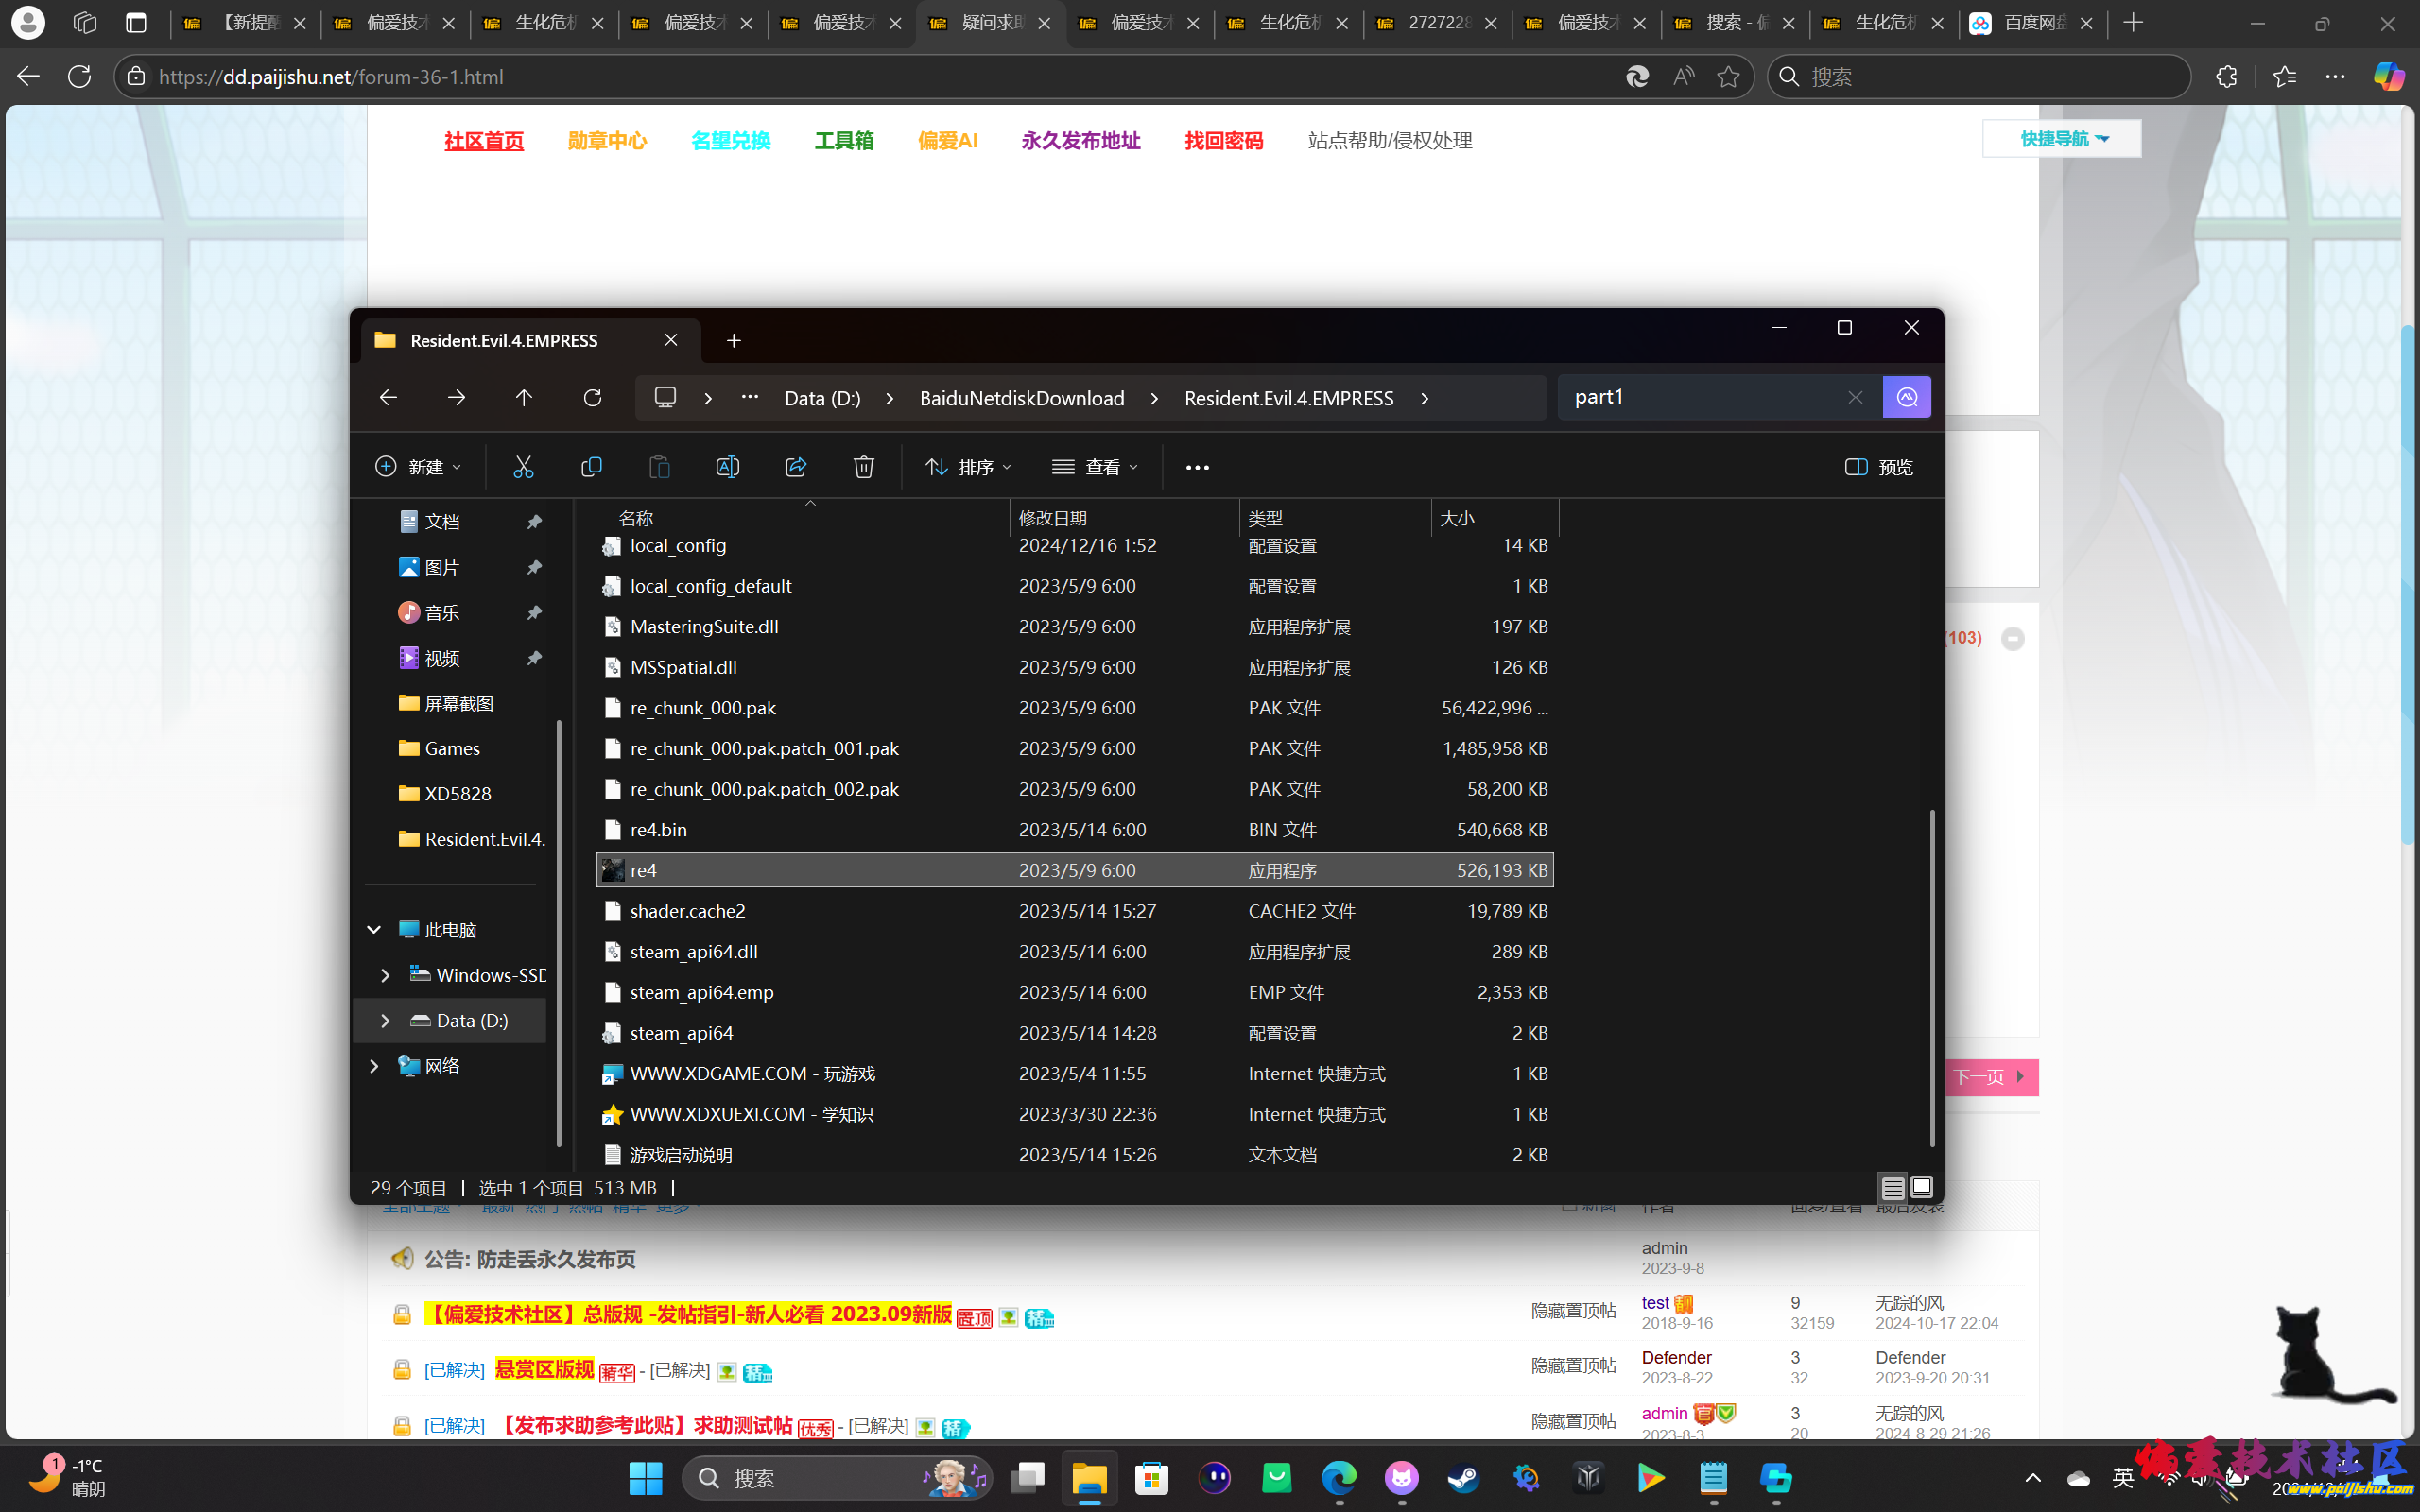Open the 新建 dropdown in Explorer
Viewport: 2420px width, 1512px height.
coord(418,467)
